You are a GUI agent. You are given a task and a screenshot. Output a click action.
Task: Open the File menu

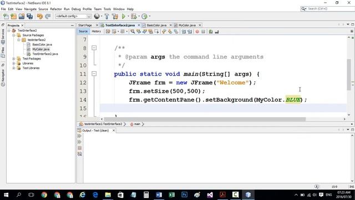point(3,9)
